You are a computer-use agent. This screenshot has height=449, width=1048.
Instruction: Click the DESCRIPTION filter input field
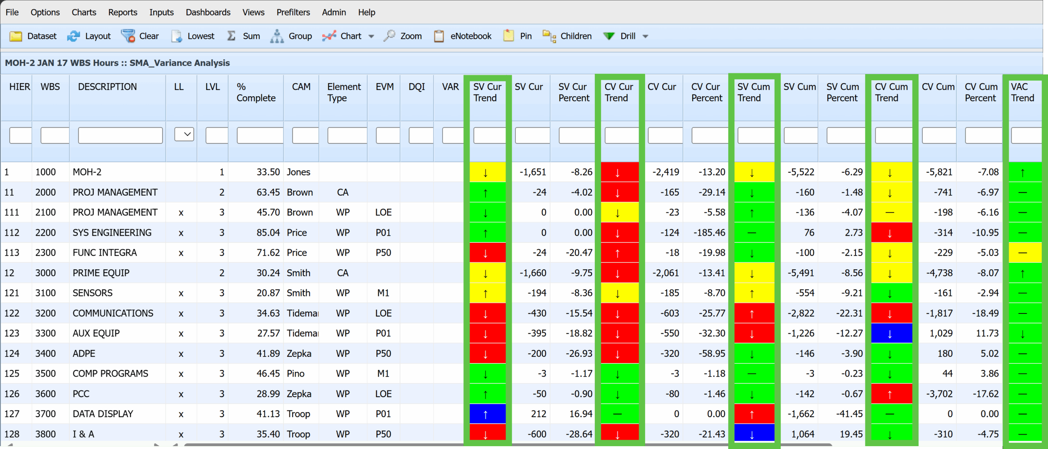120,135
